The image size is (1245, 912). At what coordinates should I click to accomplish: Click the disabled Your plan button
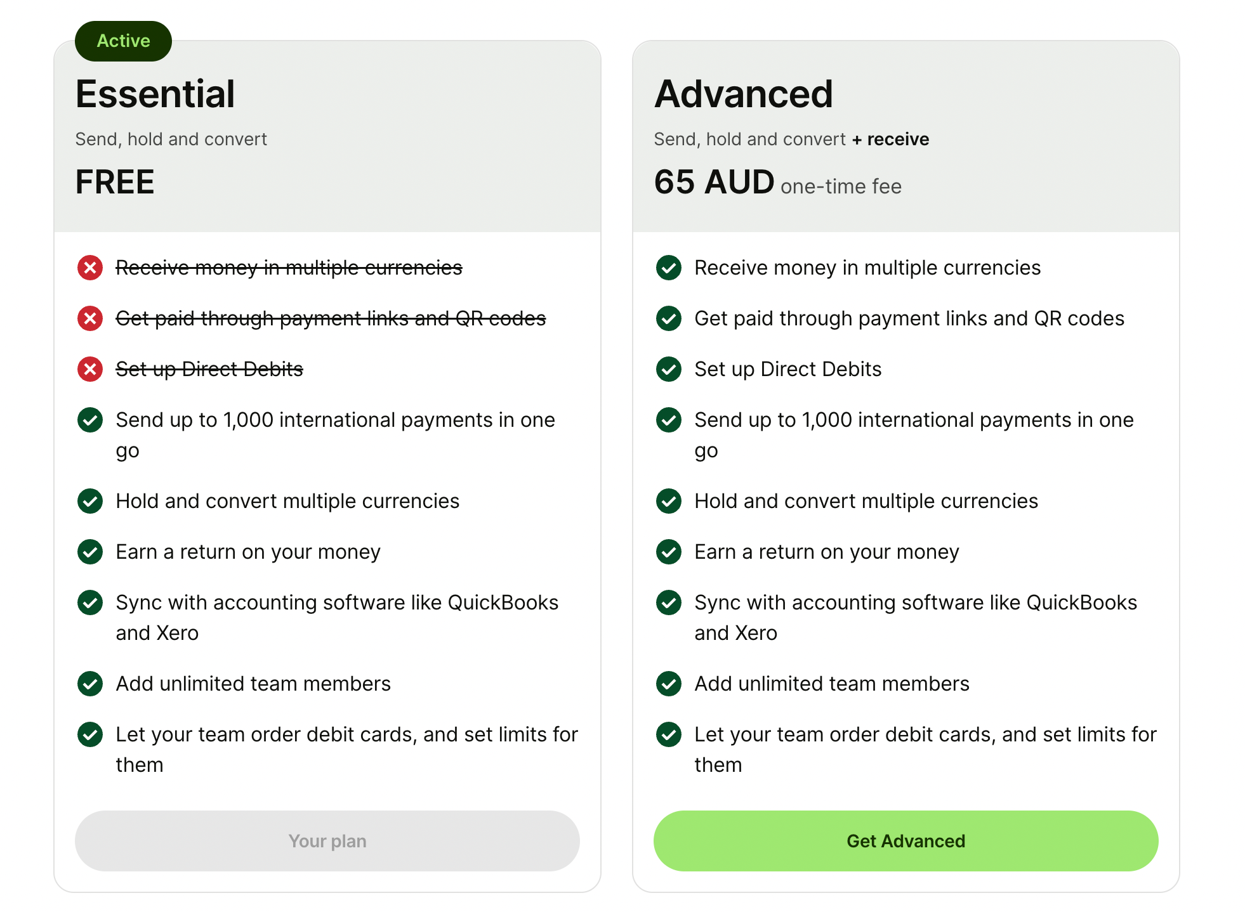[327, 840]
